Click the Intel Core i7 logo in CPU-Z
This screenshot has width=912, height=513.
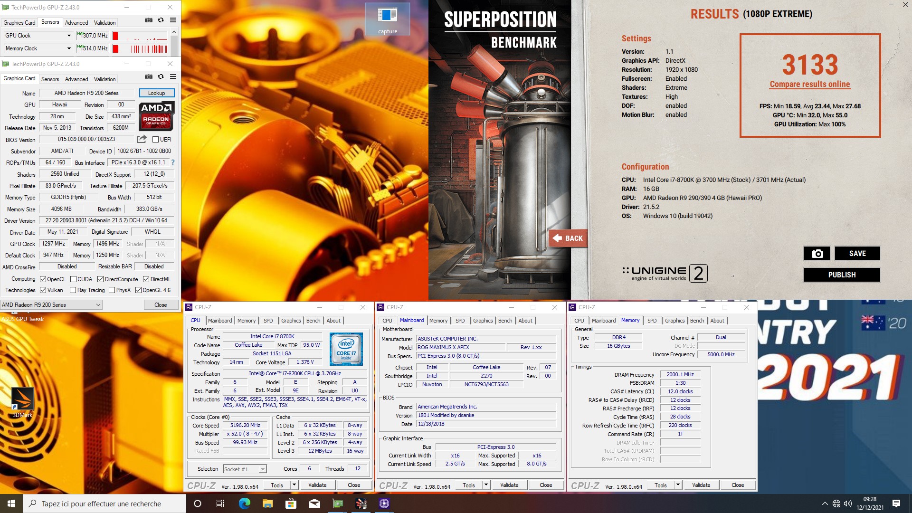point(346,349)
